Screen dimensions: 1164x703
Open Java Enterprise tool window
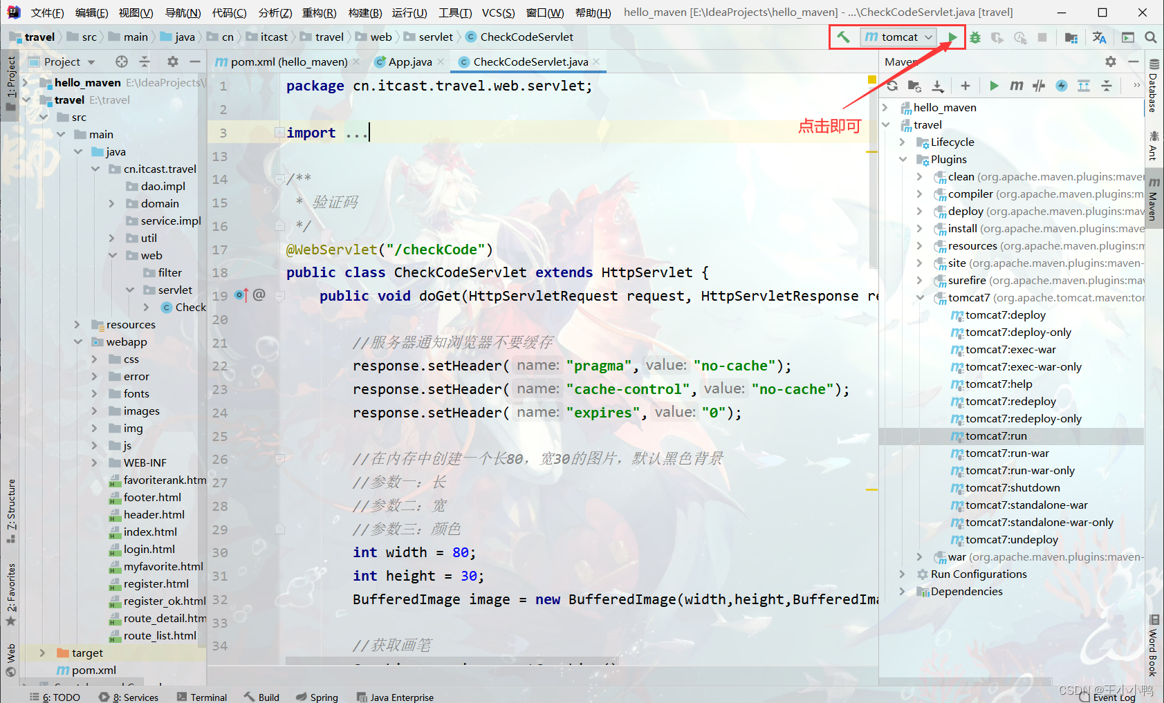click(395, 697)
